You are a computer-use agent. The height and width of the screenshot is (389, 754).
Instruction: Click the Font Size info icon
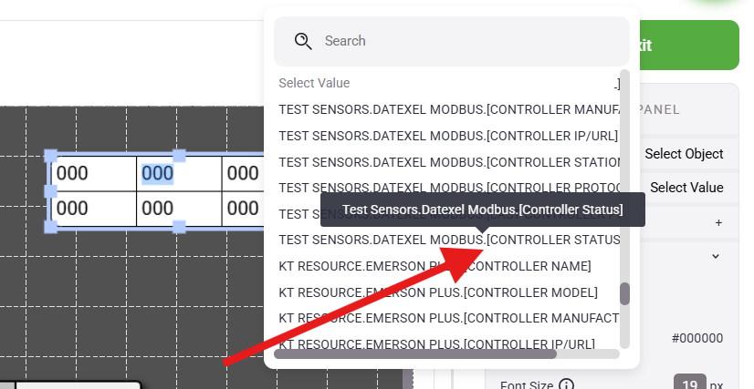click(566, 385)
